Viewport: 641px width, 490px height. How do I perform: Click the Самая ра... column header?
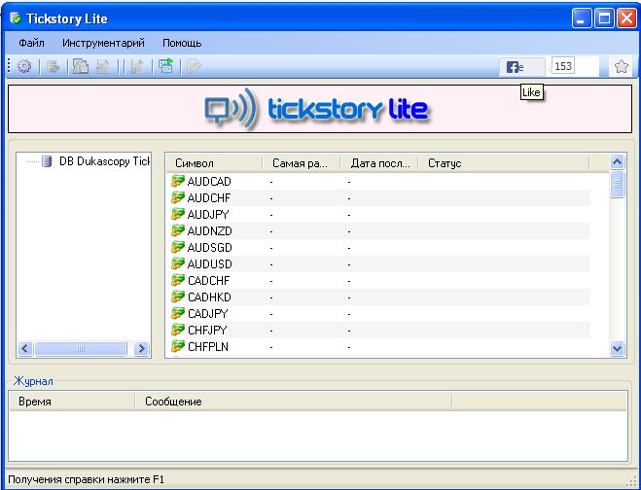tap(301, 163)
